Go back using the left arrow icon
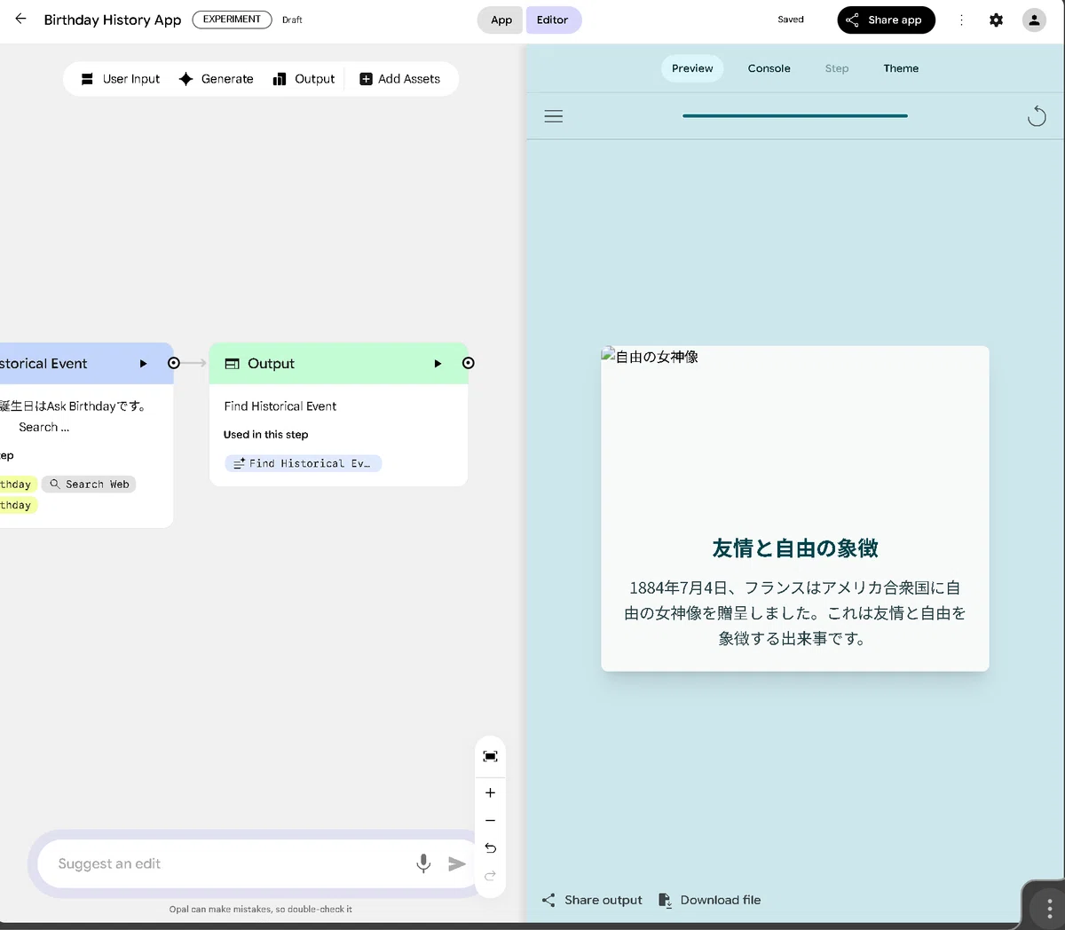Viewport: 1065px width, 930px height. pyautogui.click(x=20, y=19)
